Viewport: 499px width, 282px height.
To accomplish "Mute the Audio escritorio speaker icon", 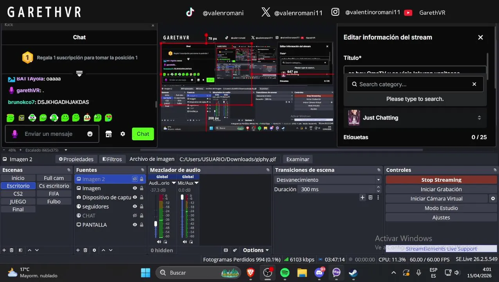I will [x=159, y=242].
